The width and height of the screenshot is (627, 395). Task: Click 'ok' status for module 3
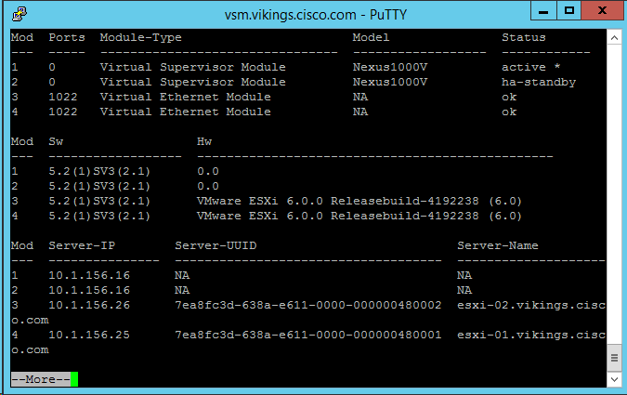pyautogui.click(x=509, y=97)
